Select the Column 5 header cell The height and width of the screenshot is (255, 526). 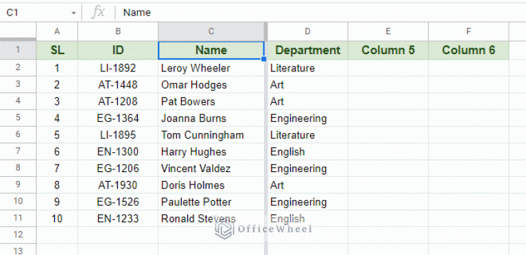click(388, 50)
